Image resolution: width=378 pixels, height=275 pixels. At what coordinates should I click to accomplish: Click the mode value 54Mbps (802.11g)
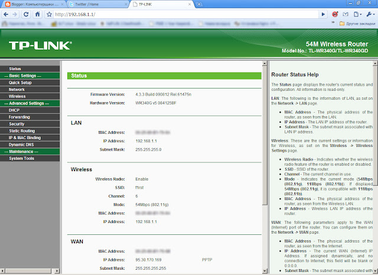pos(152,205)
